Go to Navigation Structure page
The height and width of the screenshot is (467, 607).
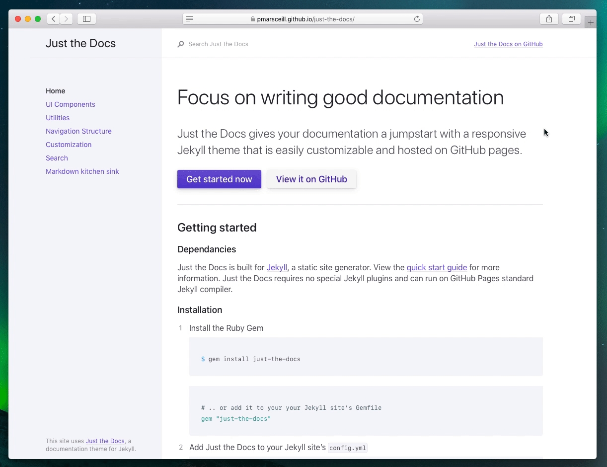pos(78,131)
